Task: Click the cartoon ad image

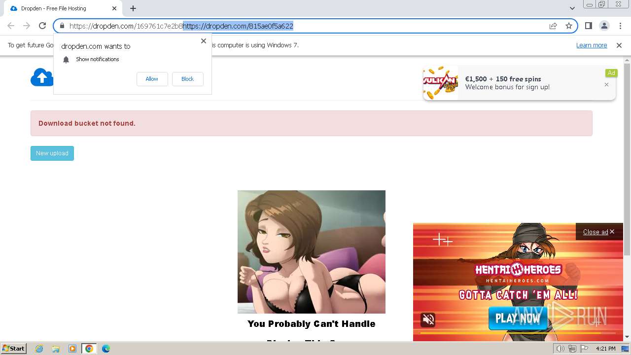Action: [312, 252]
